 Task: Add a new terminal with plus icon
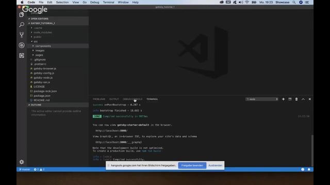point(283,99)
